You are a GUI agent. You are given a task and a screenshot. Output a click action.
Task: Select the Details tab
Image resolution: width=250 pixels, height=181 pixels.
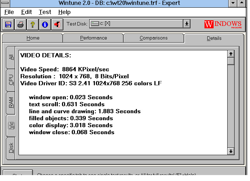coord(214,38)
